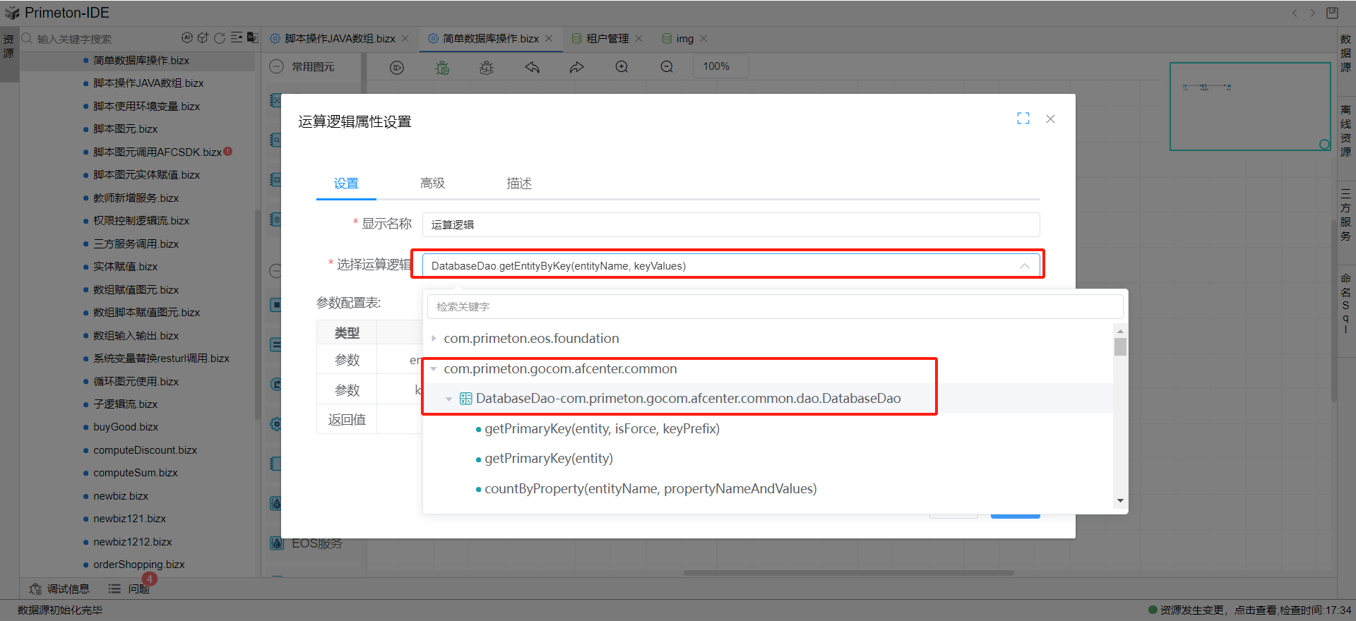Click the run play icon in toolbar
The height and width of the screenshot is (621, 1356).
pyautogui.click(x=397, y=67)
